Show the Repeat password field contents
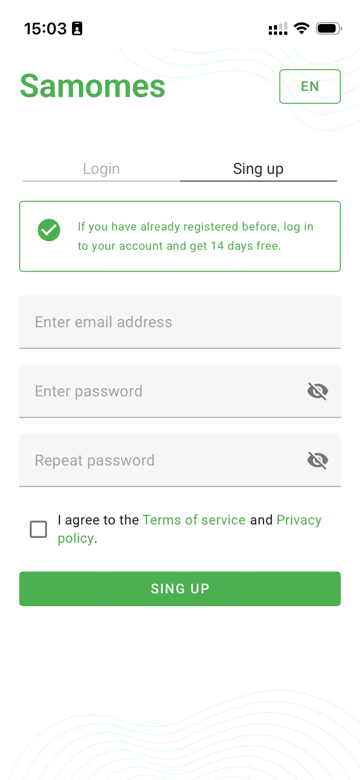Image resolution: width=360 pixels, height=780 pixels. coord(317,460)
